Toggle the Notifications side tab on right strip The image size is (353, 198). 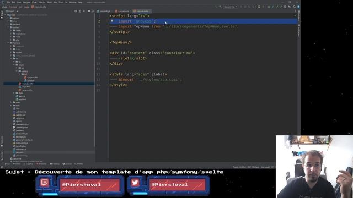299,31
